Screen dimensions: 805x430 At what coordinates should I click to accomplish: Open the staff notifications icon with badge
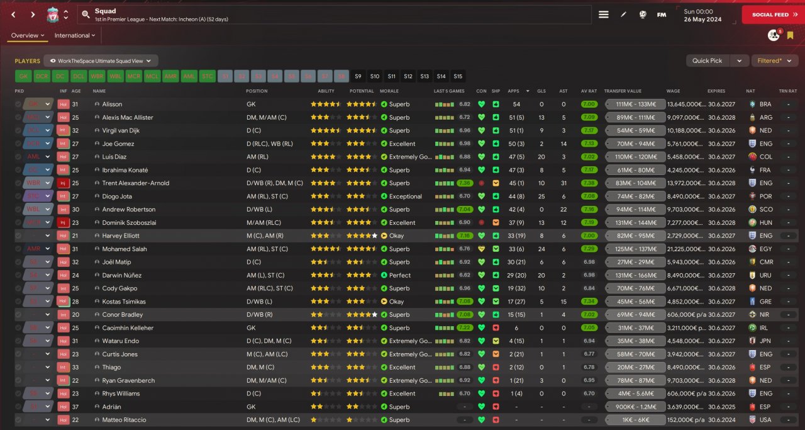coord(774,35)
